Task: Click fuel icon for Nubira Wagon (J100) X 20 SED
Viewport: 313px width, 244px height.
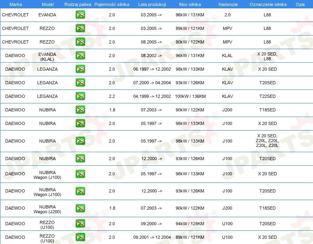Action: tap(80, 174)
